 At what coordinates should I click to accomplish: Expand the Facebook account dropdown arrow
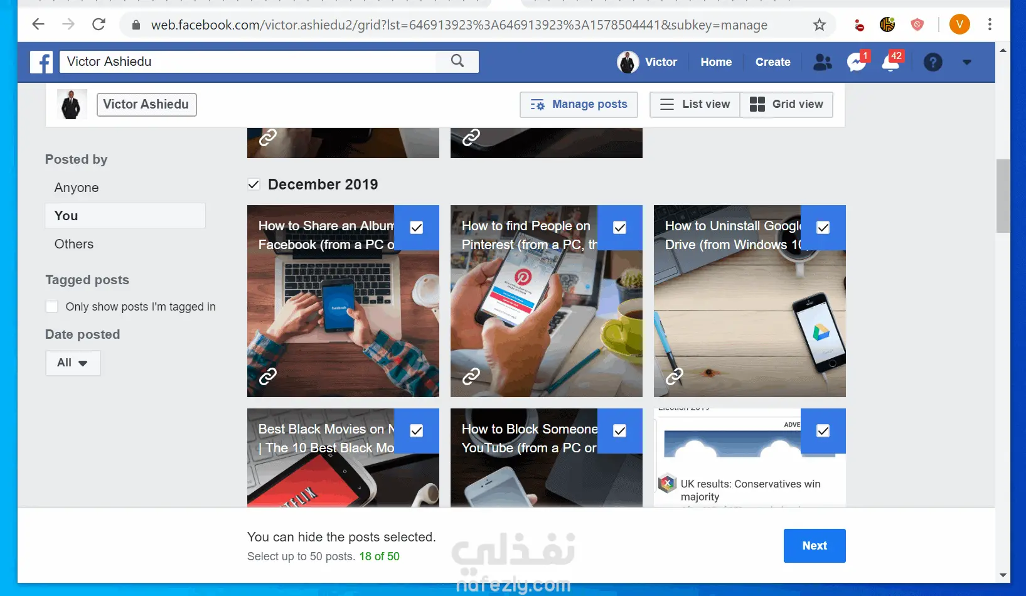click(x=966, y=62)
